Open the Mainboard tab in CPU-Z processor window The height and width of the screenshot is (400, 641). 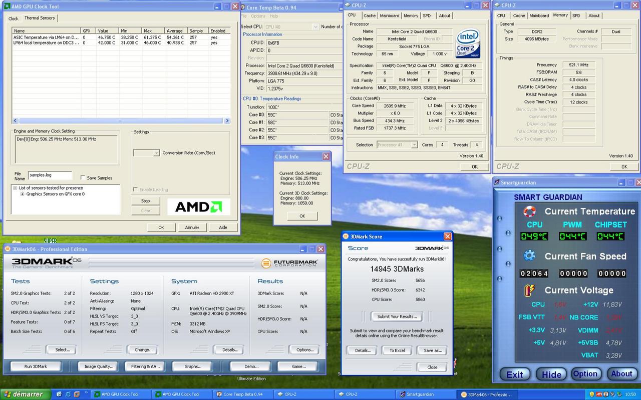tap(390, 15)
